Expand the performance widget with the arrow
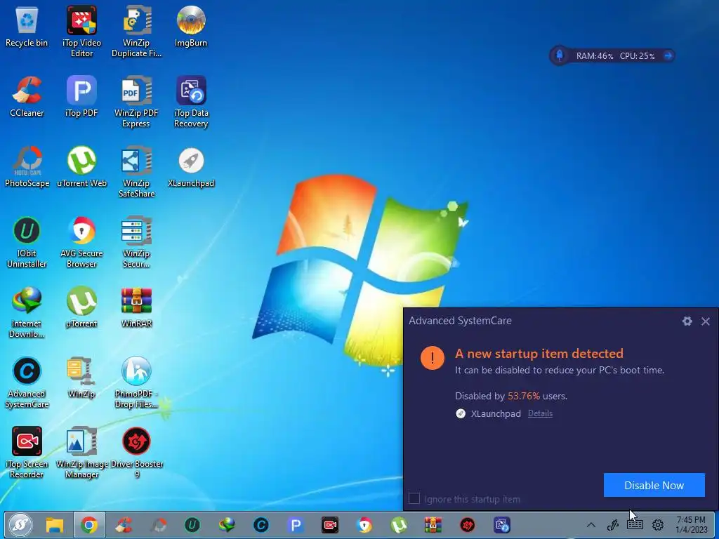Viewport: 719px width, 539px height. point(668,55)
